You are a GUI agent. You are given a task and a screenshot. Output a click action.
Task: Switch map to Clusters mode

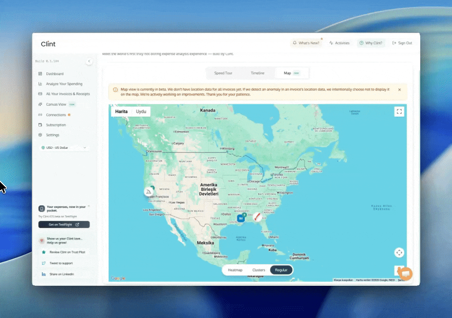tap(259, 270)
